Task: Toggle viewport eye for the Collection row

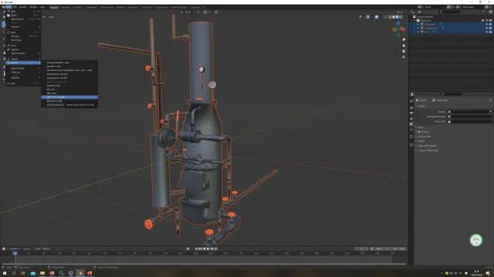Action: (487, 20)
